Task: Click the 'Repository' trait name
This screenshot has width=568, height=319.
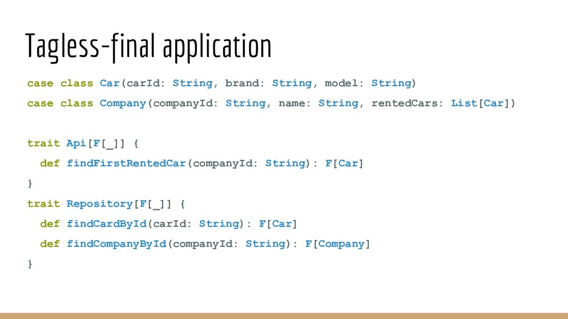Action: click(100, 204)
